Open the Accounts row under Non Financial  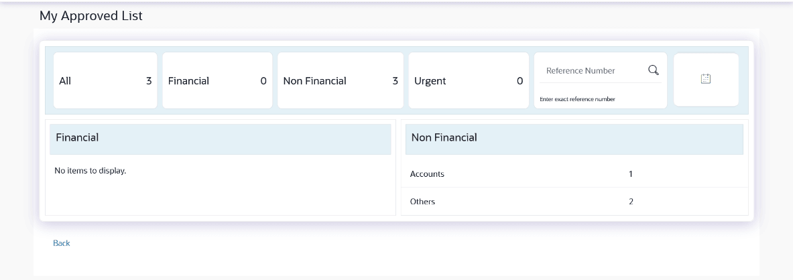pyautogui.click(x=428, y=174)
